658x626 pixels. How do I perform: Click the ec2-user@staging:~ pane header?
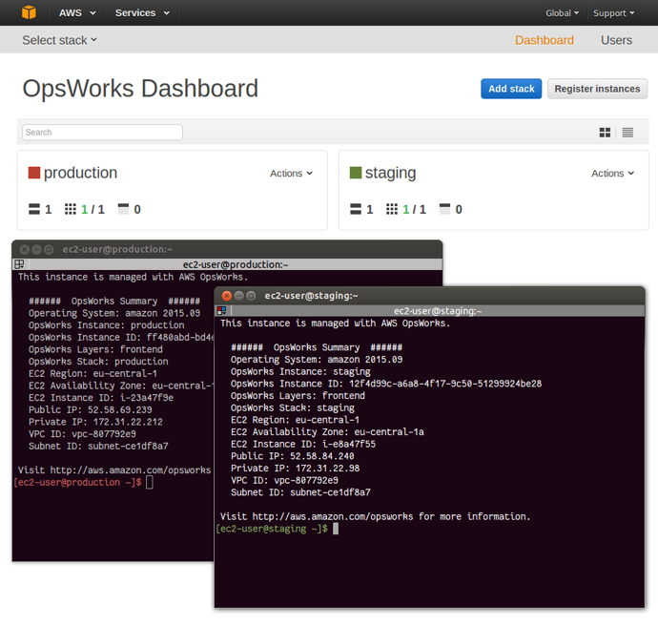pos(438,311)
